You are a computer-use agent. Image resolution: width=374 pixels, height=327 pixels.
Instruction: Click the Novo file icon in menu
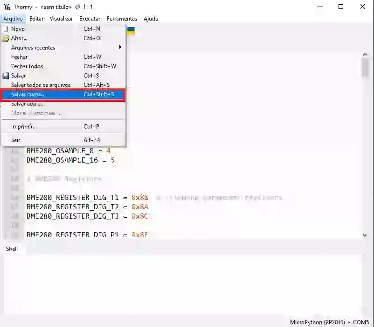pyautogui.click(x=6, y=29)
